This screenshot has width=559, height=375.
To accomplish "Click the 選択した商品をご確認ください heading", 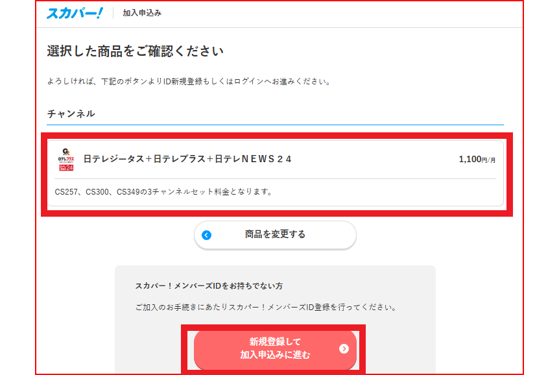I will [x=135, y=51].
